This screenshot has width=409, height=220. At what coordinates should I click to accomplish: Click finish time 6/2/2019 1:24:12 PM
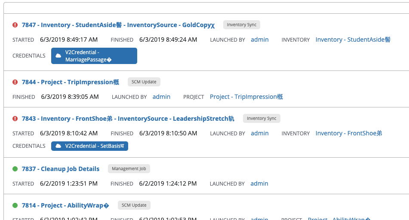pyautogui.click(x=168, y=183)
